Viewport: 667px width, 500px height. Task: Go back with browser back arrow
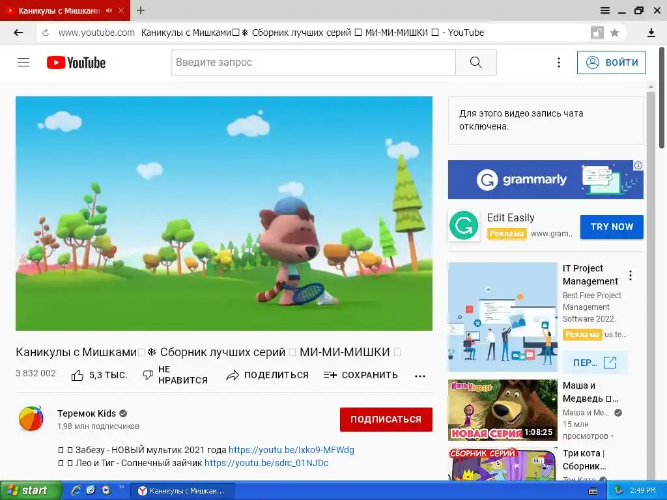[x=18, y=33]
